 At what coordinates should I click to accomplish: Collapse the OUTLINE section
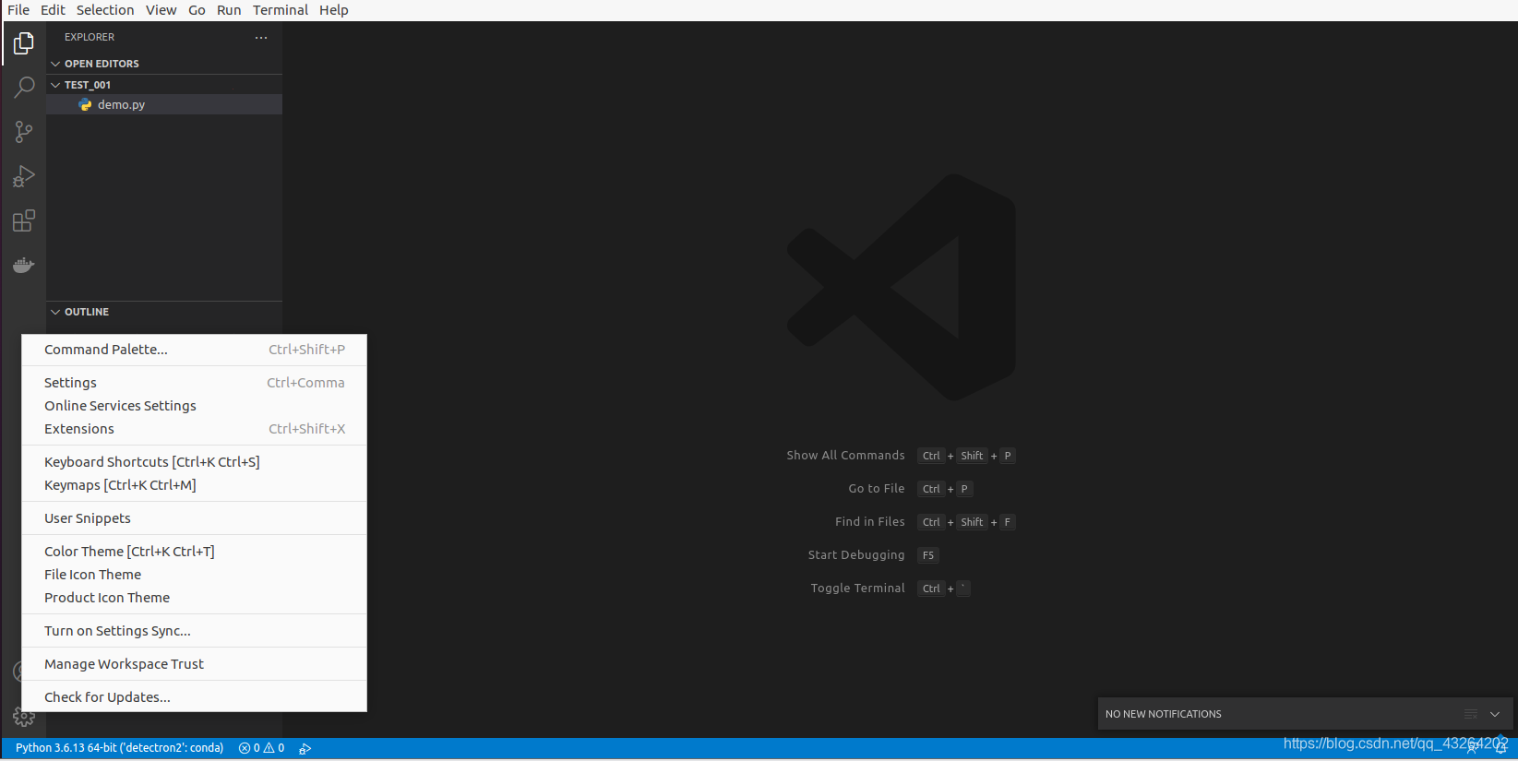pyautogui.click(x=164, y=312)
